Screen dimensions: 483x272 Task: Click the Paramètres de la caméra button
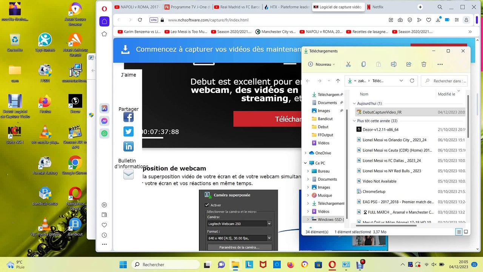[x=239, y=247]
